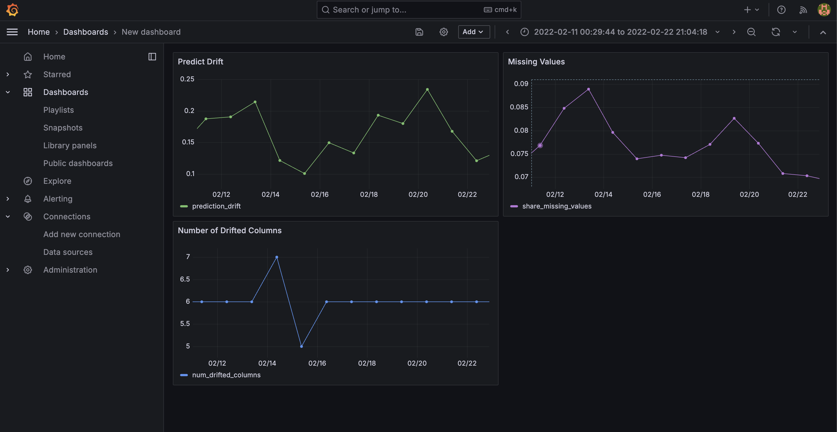Screen dimensions: 837x432
Task: Select Data sources in sidebar
Action: (68, 252)
